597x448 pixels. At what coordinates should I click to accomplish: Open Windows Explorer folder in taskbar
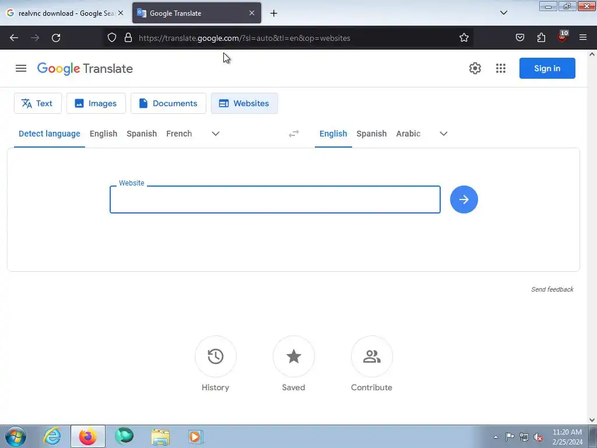coord(160,436)
